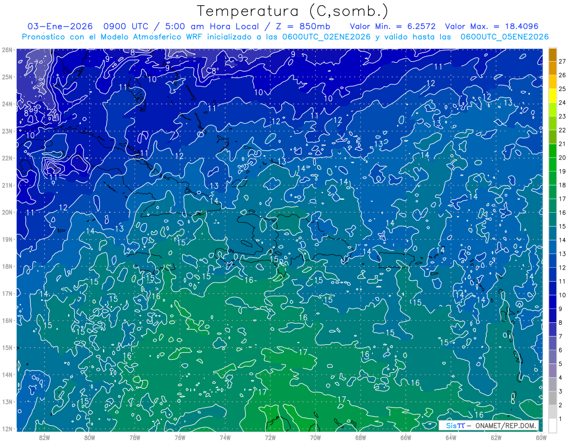This screenshot has height=444, width=575.
Task: Click the valid-until time "0600UTC_05ENE2026"
Action: 505,37
